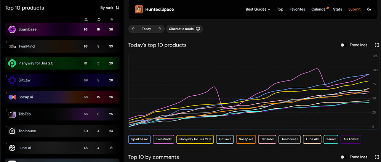Toggle GitLaw line in chart legend
Image resolution: width=381 pixels, height=162 pixels.
click(x=225, y=140)
